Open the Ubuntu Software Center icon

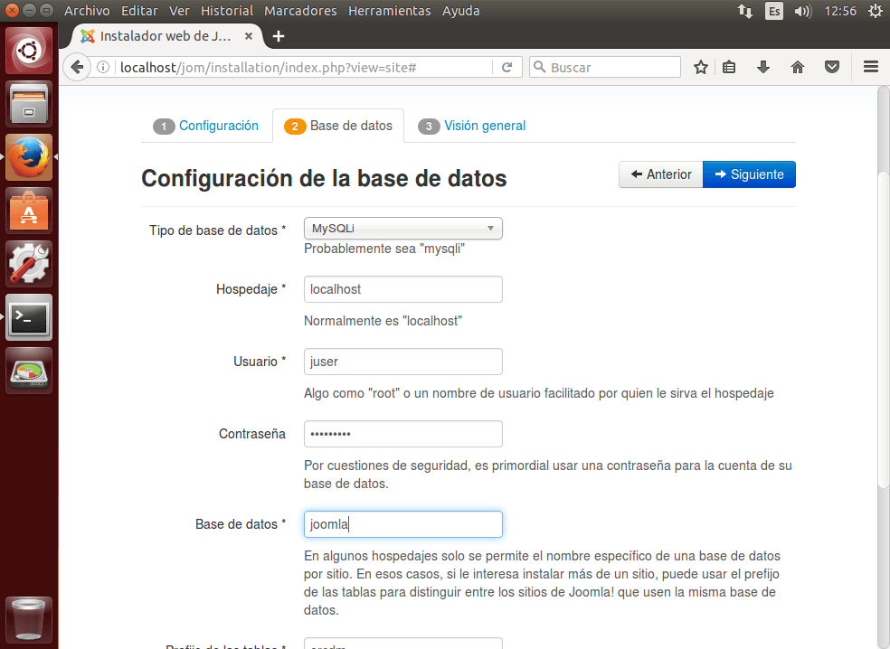click(29, 211)
